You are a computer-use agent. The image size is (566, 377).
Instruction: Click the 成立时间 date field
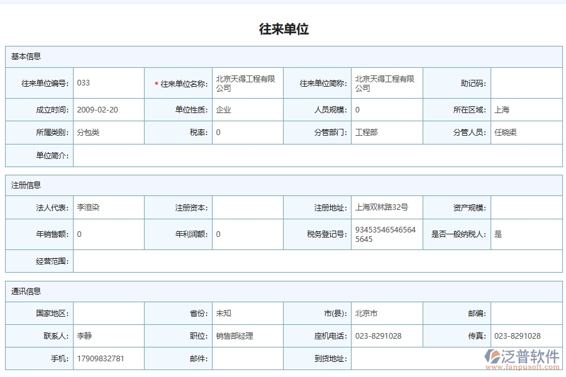(108, 109)
